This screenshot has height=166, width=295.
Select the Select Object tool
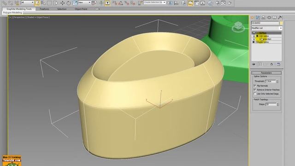pos(37,3)
